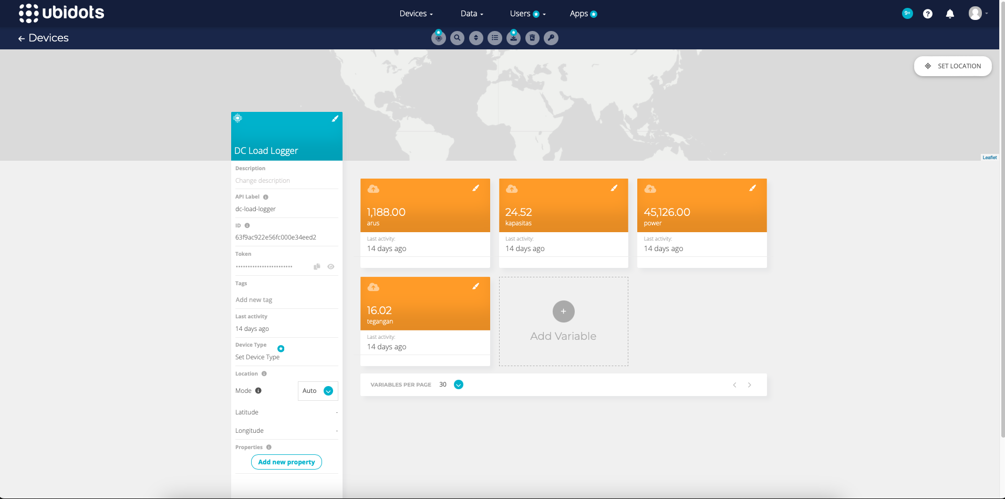Image resolution: width=1005 pixels, height=499 pixels.
Task: Click the cloud icon on tegangan card
Action: pos(374,287)
